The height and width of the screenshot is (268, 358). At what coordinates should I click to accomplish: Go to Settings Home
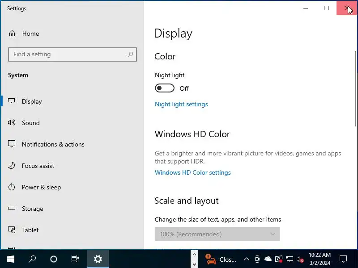click(24, 33)
